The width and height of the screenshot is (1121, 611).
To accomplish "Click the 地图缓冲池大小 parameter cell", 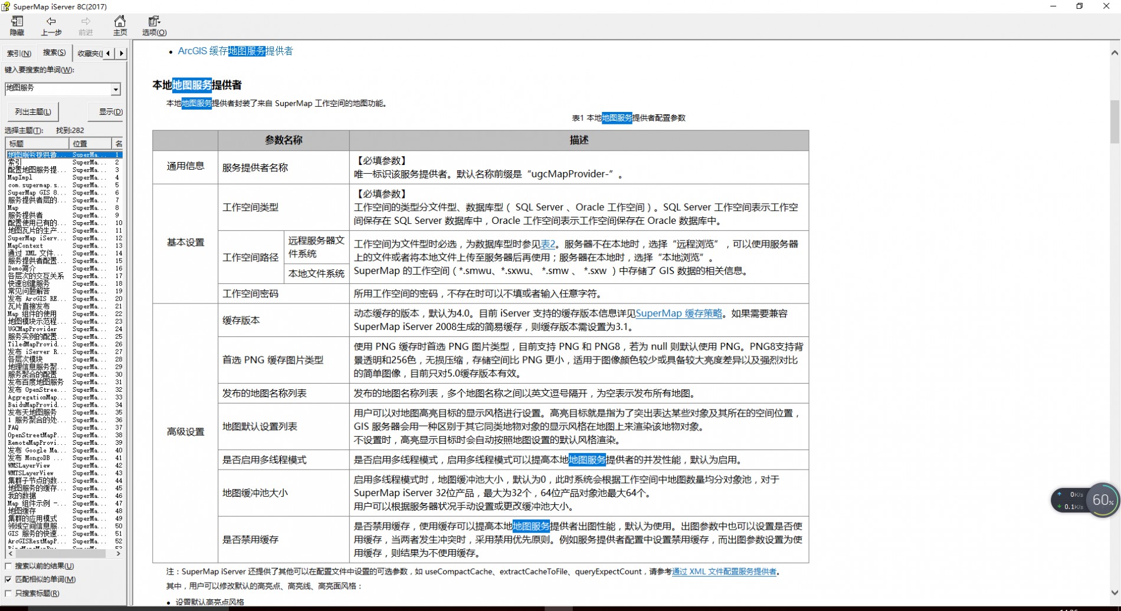I will (x=283, y=493).
